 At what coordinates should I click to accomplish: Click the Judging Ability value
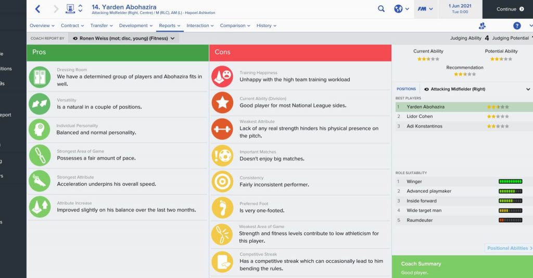tap(487, 38)
